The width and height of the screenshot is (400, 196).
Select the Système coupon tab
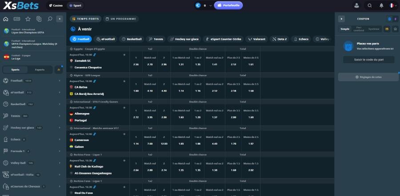point(374,29)
